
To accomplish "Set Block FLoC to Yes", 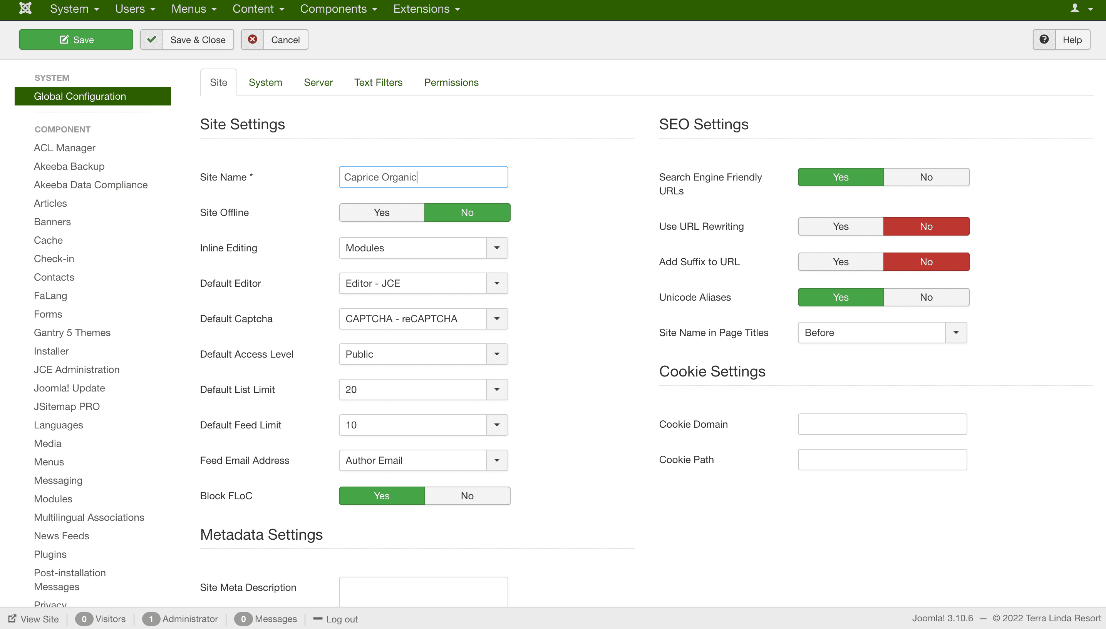I will pyautogui.click(x=382, y=496).
